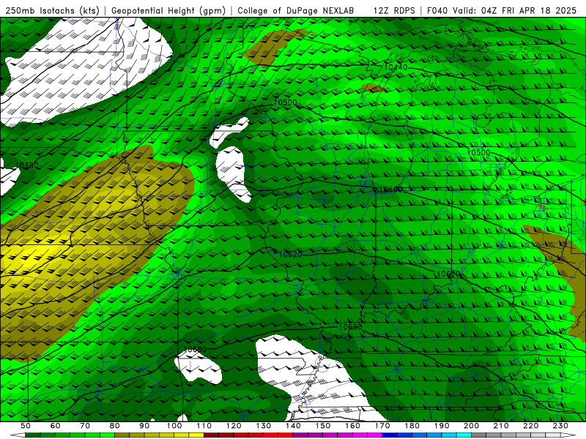Click the '250mb Isotachs (kts)' title text
The height and width of the screenshot is (439, 586).
click(52, 10)
